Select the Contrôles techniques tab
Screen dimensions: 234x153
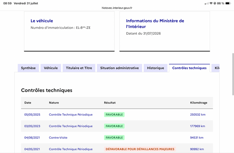pos(189,68)
